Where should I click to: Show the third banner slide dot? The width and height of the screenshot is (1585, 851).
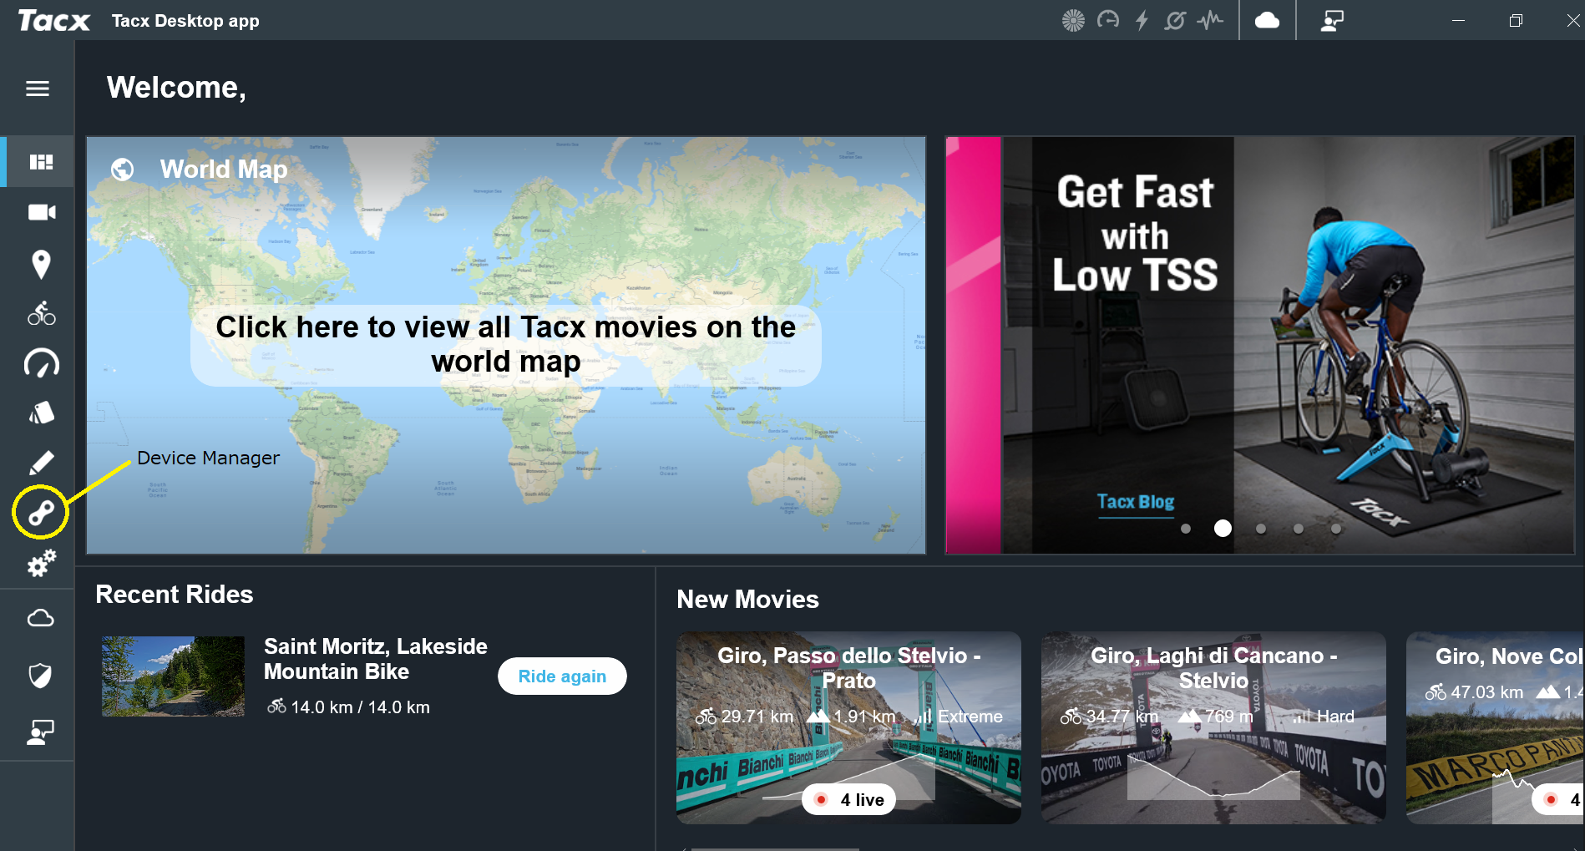tap(1261, 529)
